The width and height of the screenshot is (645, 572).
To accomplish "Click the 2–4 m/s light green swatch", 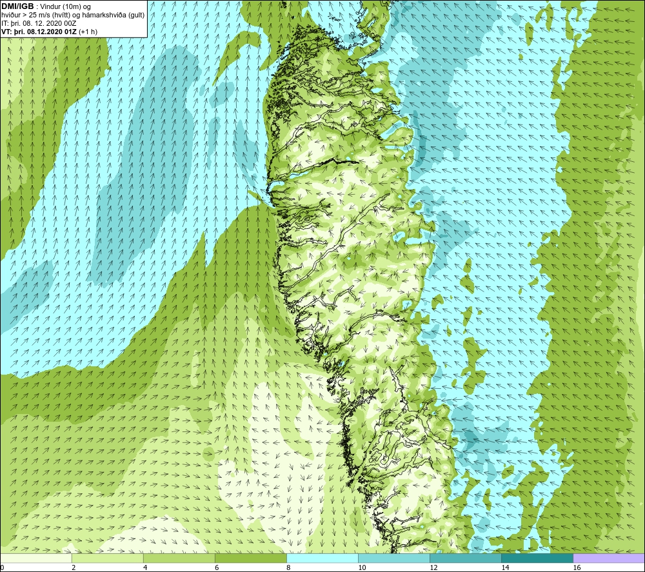I will click(x=107, y=558).
